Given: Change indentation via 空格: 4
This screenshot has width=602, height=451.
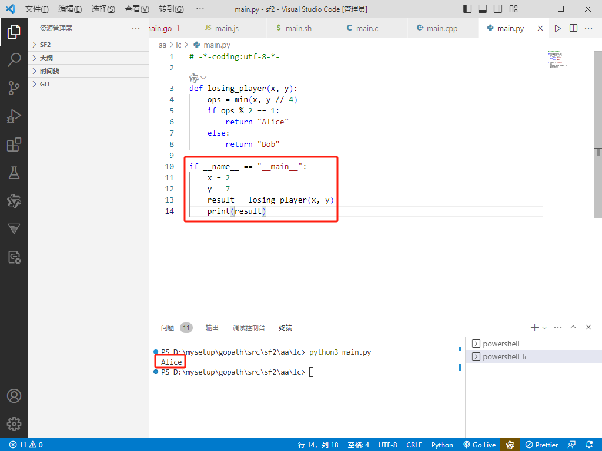Looking at the screenshot, I should 358,445.
